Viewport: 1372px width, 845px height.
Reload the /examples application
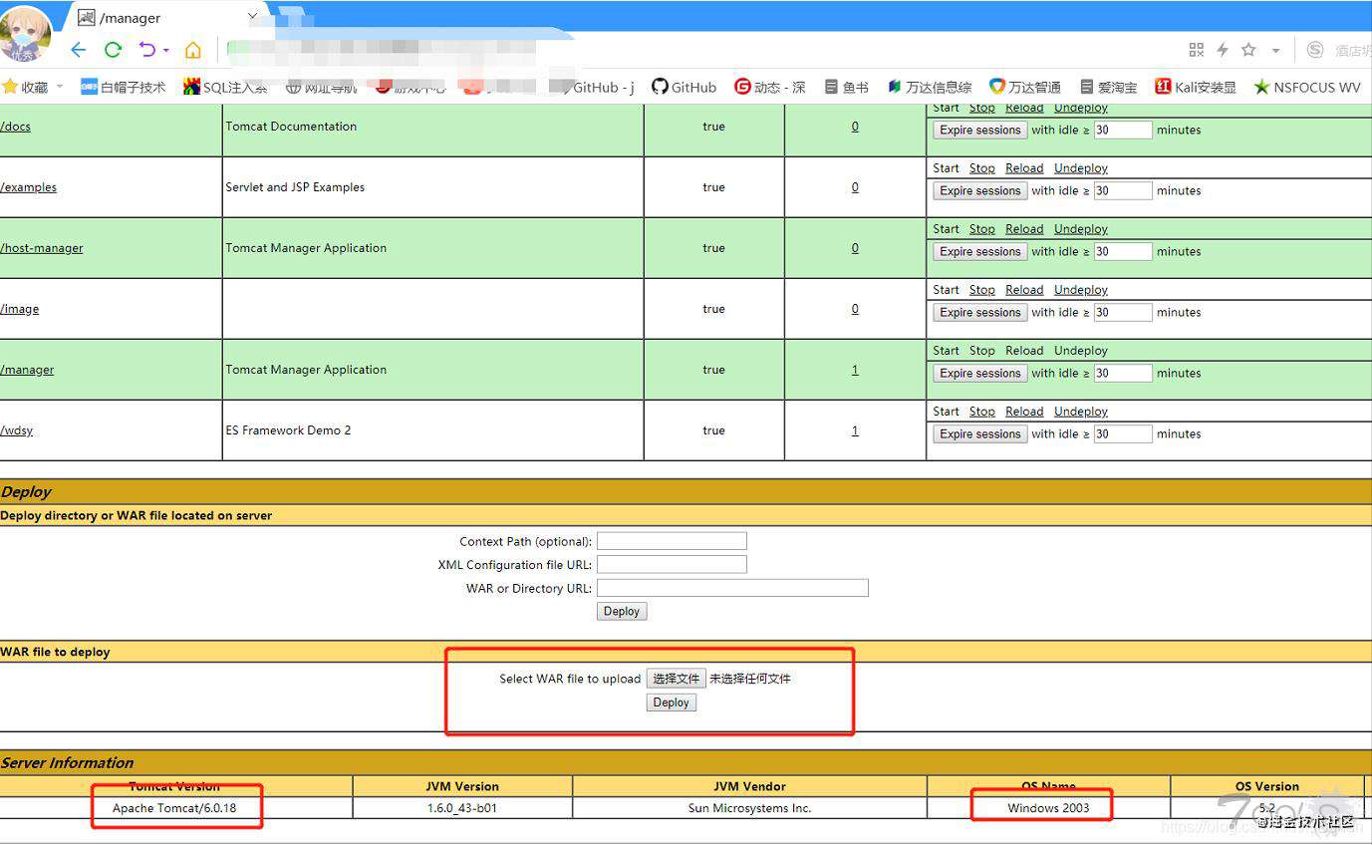point(1024,168)
